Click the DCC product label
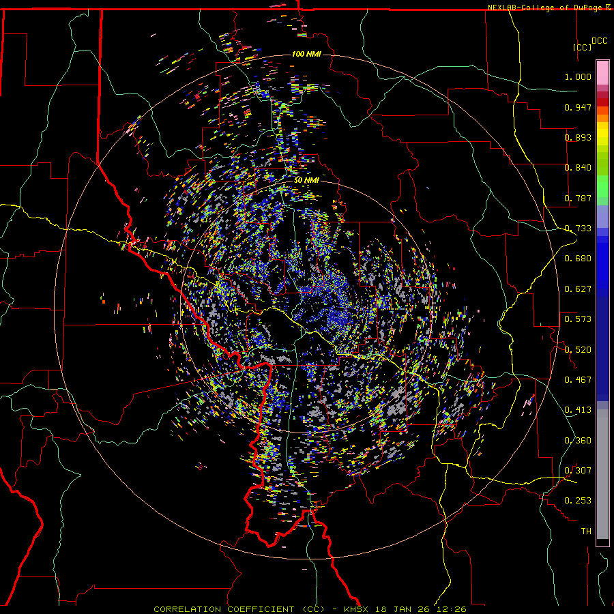The height and width of the screenshot is (614, 614). point(599,41)
